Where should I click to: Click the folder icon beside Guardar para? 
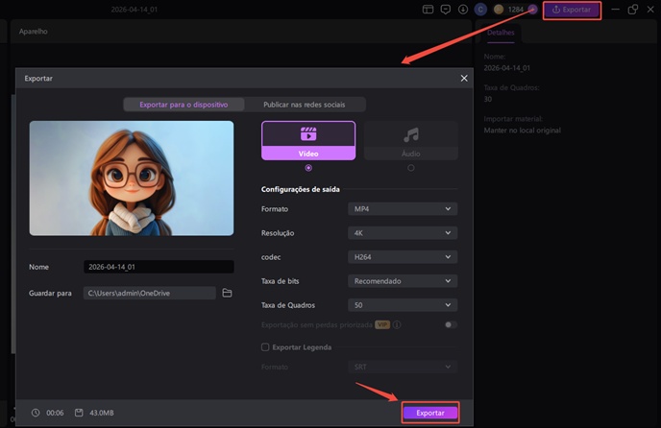pos(228,293)
